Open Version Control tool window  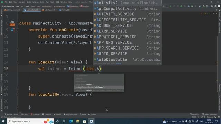(x=11, y=114)
